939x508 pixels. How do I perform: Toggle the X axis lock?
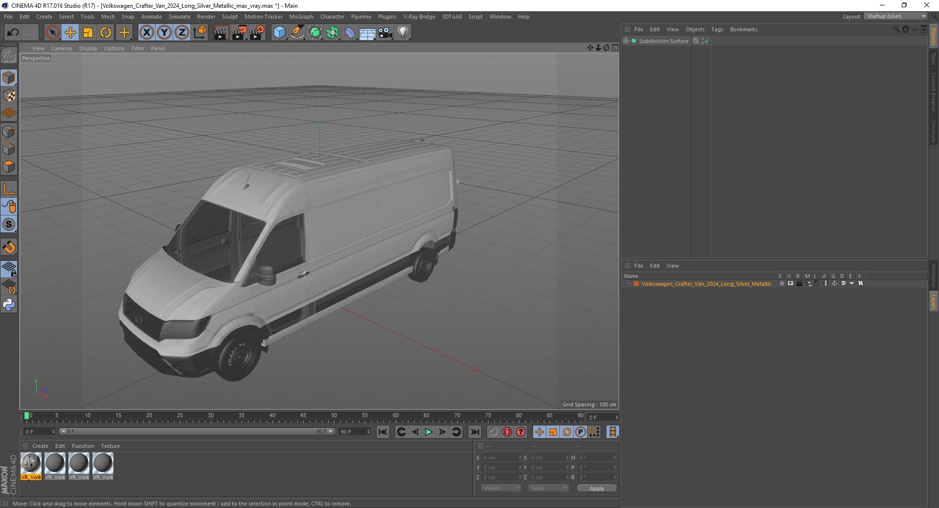tap(146, 33)
